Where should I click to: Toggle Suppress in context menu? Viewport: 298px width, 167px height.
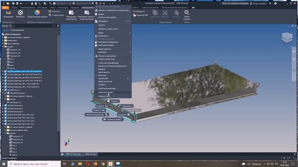point(113,84)
